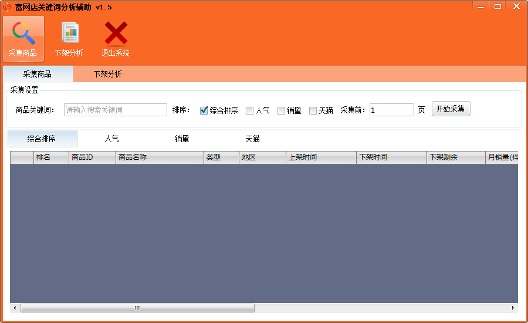
Task: Click the 退出系统 red X icon
Action: tap(116, 39)
